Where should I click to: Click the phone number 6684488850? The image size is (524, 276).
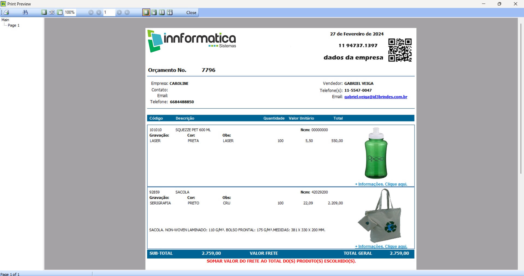(182, 102)
